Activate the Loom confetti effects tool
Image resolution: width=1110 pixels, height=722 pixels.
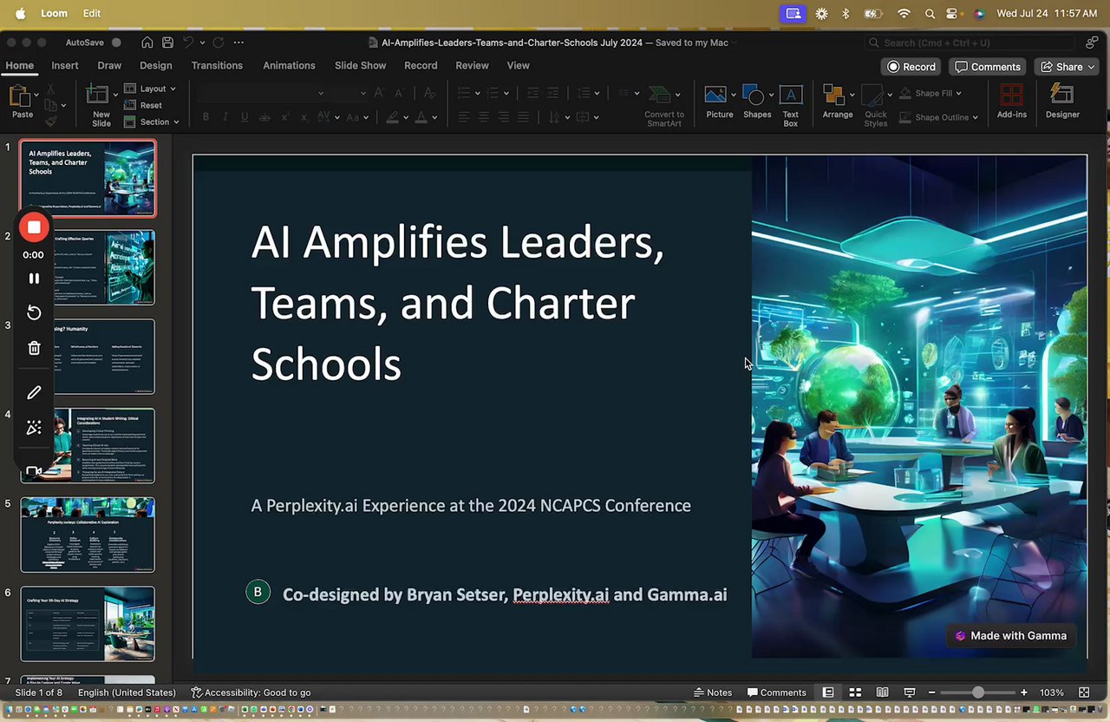coord(34,427)
